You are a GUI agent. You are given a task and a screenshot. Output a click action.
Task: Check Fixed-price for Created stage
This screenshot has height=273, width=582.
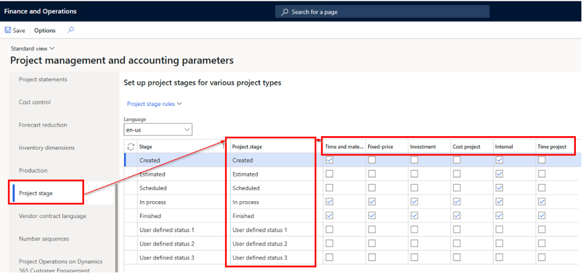tap(372, 160)
